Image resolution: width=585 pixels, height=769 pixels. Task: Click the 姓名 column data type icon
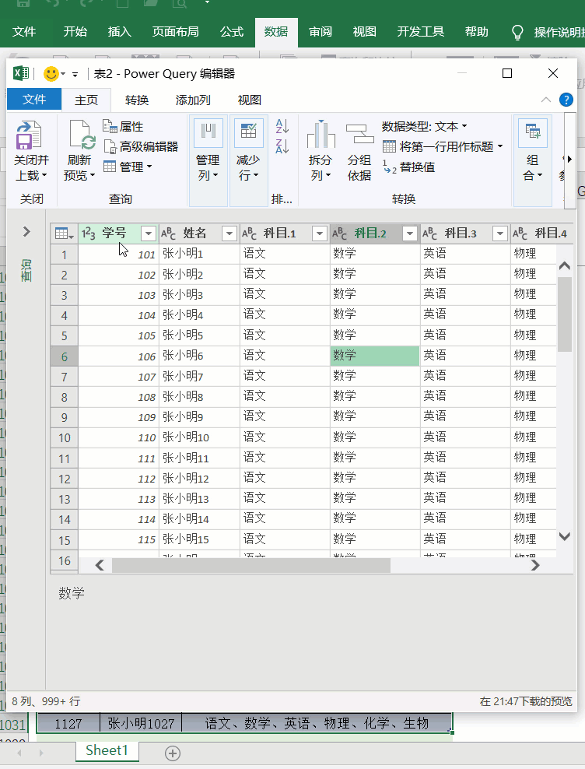pyautogui.click(x=169, y=234)
